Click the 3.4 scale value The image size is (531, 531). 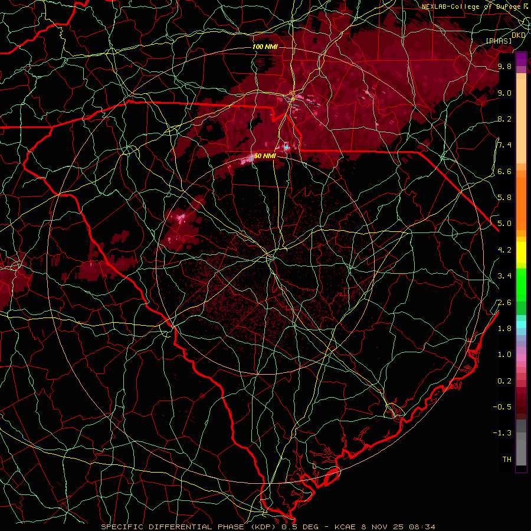504,276
